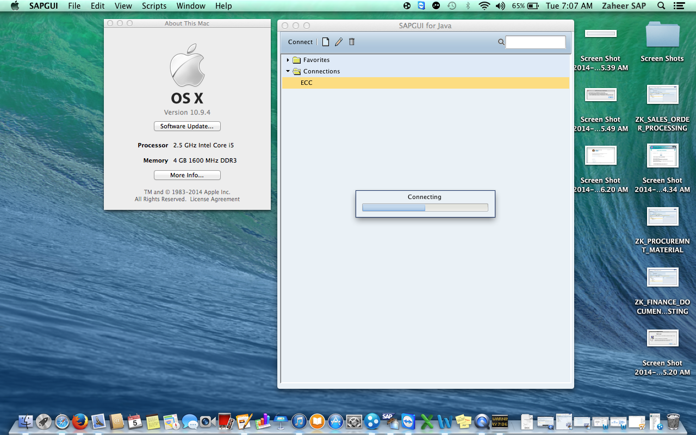
Task: Open QuickTime Player from the Dock
Action: click(x=481, y=421)
